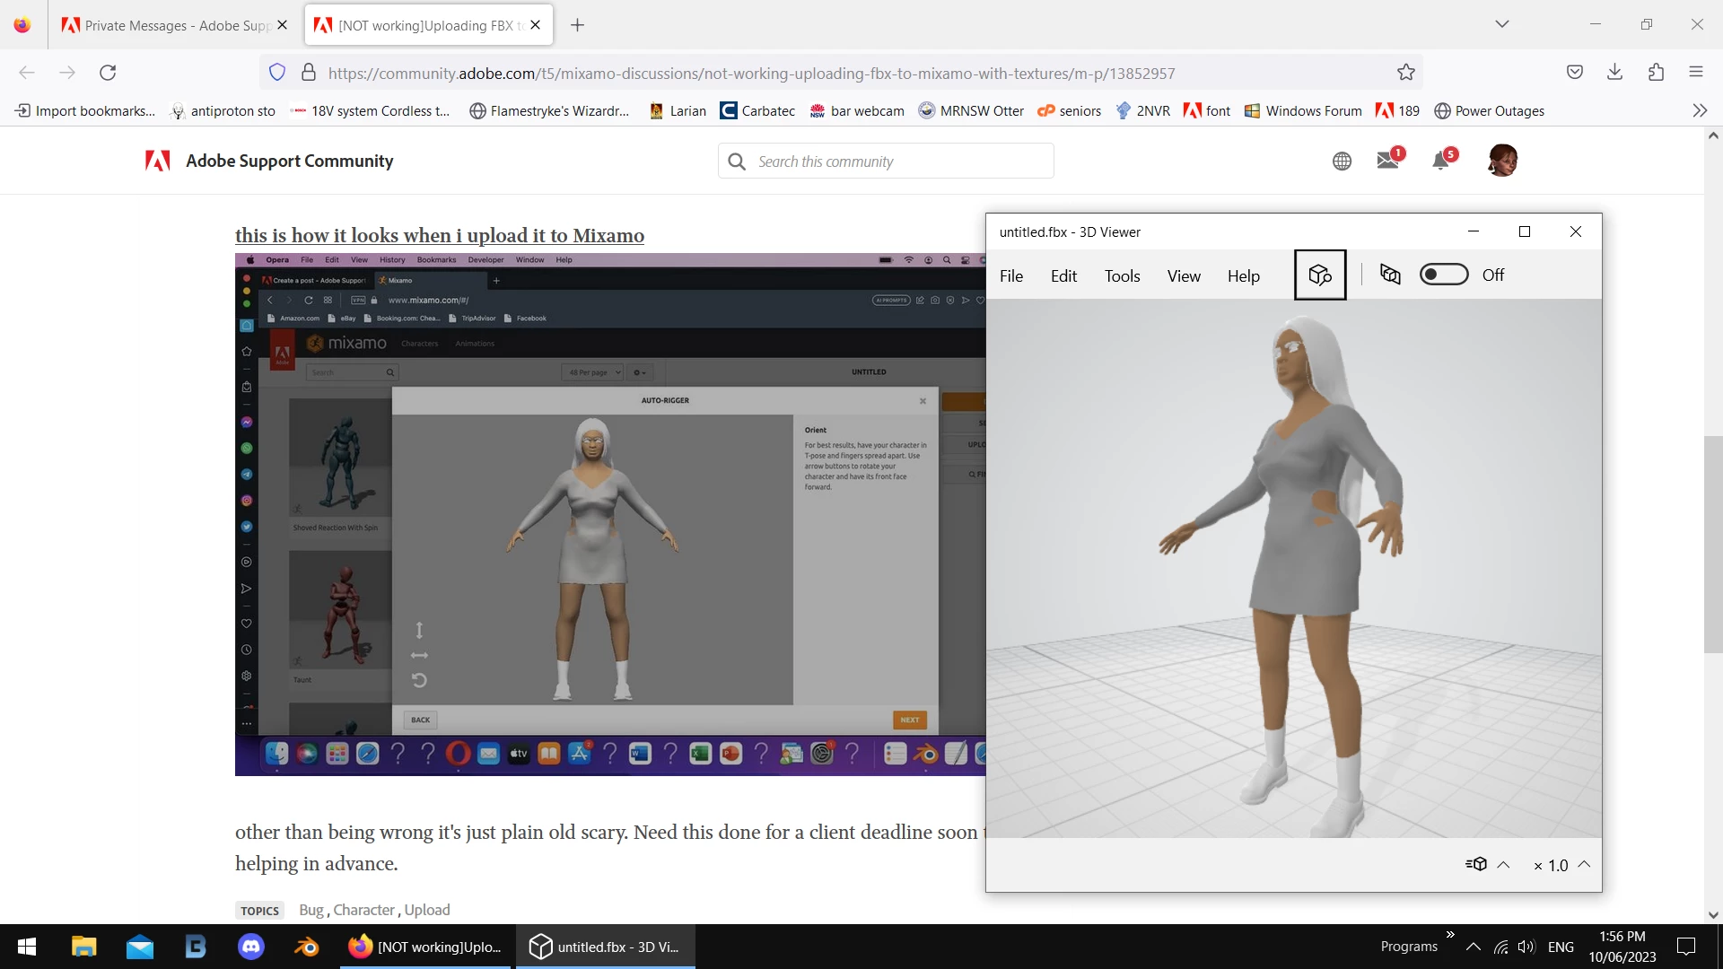Screen dimensions: 1723x969
Task: Bookmark this page with star icon
Action: pyautogui.click(x=1405, y=73)
